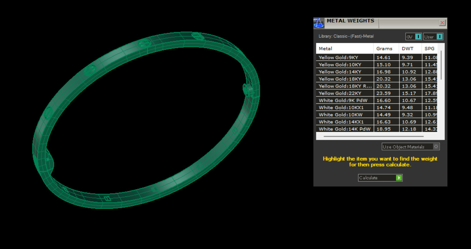Sort by the SPG column header
Image resolution: width=471 pixels, height=249 pixels.
click(429, 49)
